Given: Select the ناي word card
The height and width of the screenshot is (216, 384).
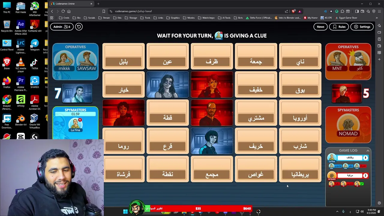Looking at the screenshot, I should point(300,56).
